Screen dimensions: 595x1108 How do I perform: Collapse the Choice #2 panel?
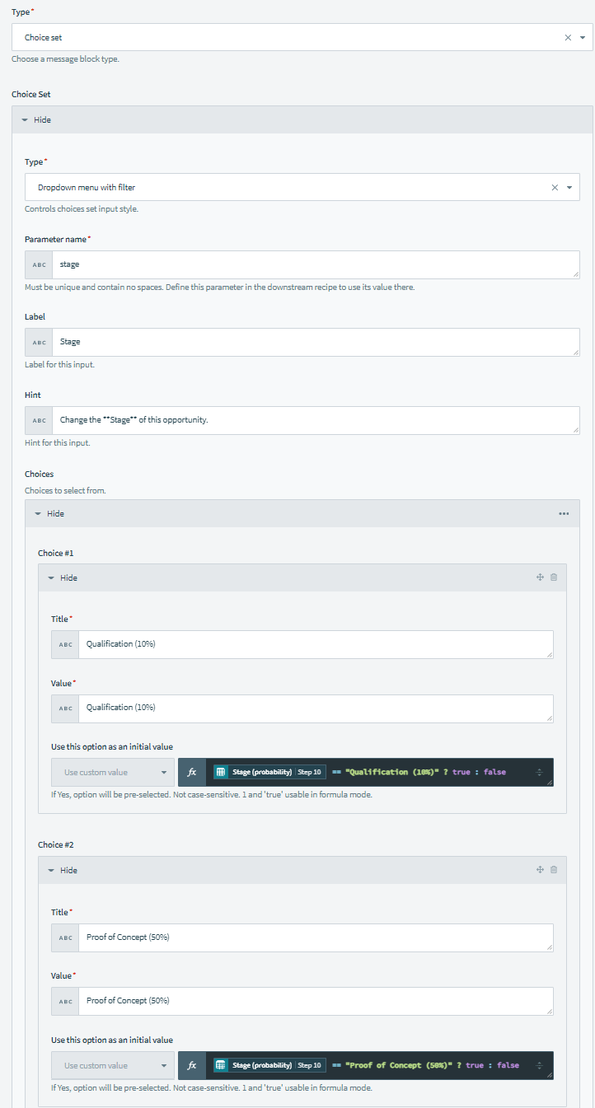(x=63, y=871)
